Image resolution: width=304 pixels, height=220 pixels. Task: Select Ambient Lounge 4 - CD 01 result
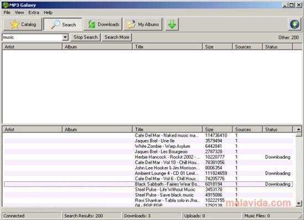(149, 173)
